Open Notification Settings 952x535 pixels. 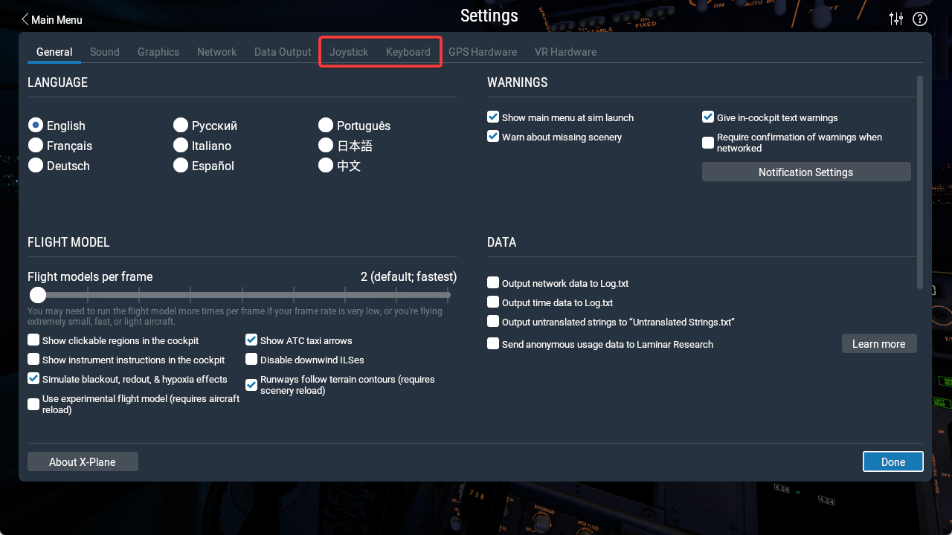[x=805, y=172]
